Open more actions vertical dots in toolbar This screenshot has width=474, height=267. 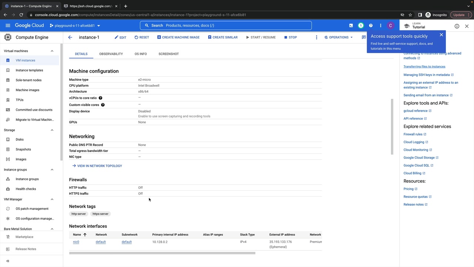[316, 37]
